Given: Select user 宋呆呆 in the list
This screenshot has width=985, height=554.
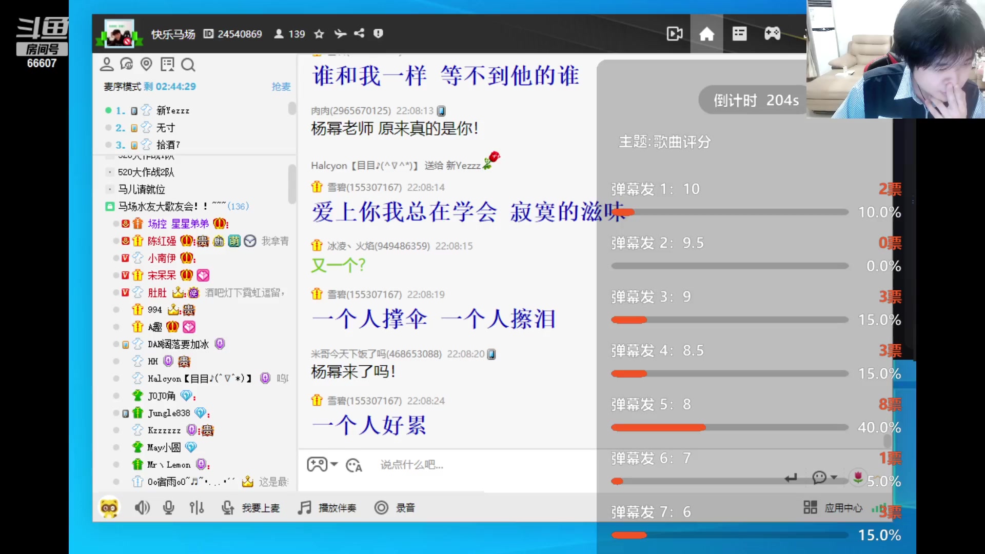Looking at the screenshot, I should click(x=162, y=275).
